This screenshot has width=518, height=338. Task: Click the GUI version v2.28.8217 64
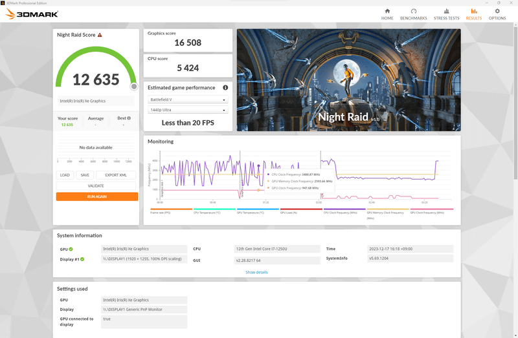277,260
